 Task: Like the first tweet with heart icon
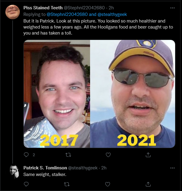(x=108, y=155)
